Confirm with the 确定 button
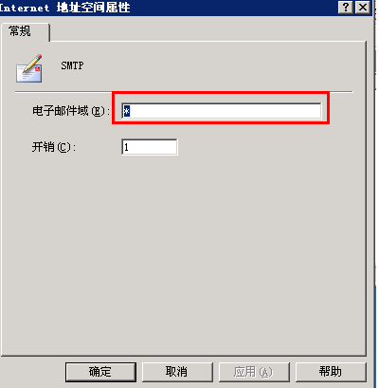Viewport: 379px width, 388px height. coord(100,372)
